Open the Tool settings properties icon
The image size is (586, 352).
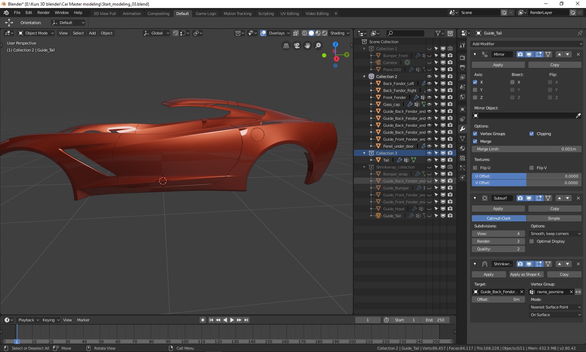[x=462, y=45]
